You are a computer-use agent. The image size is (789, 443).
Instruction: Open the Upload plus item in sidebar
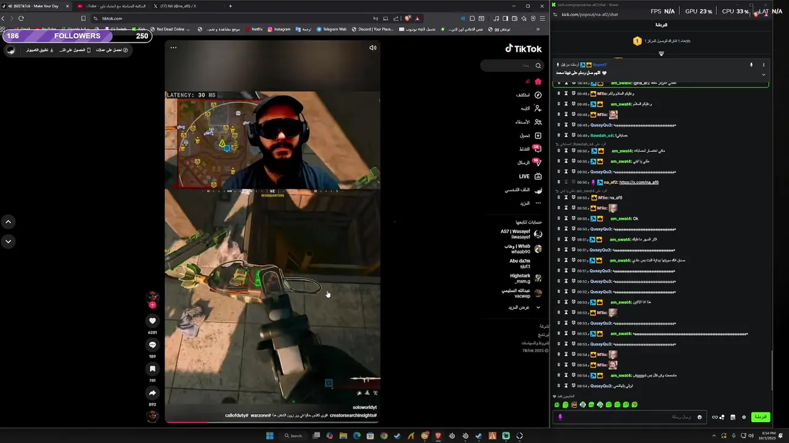coord(531,135)
